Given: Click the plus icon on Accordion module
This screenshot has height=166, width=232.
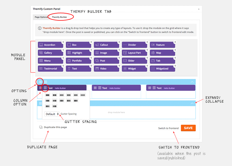Looking at the screenshot, I should click(x=63, y=42).
